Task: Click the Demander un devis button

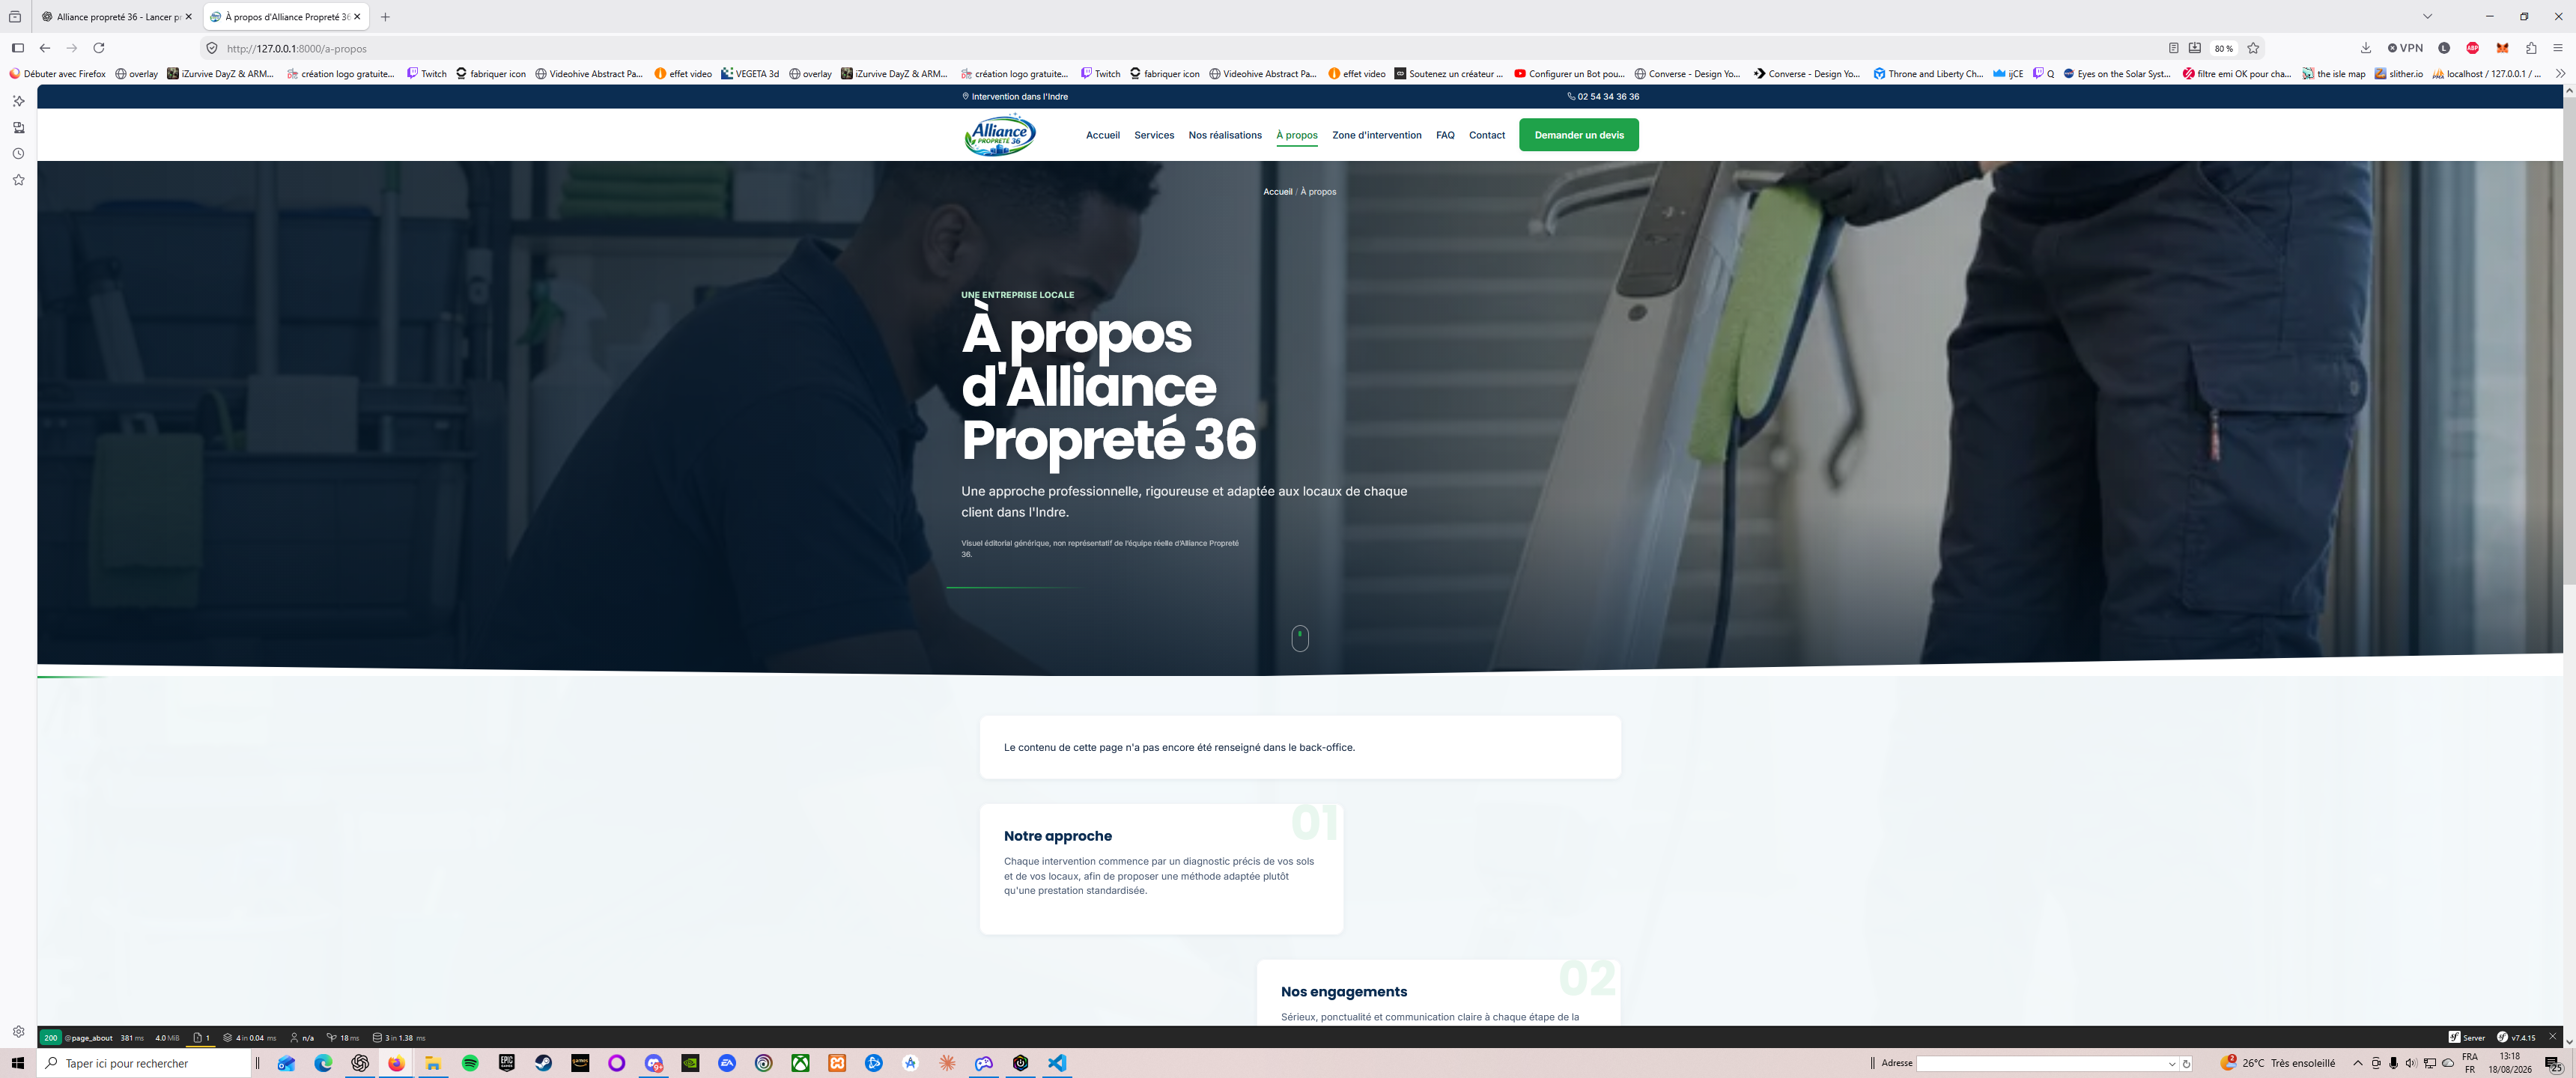Action: [1579, 135]
